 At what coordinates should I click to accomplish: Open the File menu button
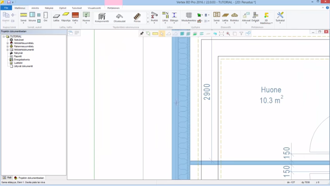pyautogui.click(x=6, y=8)
